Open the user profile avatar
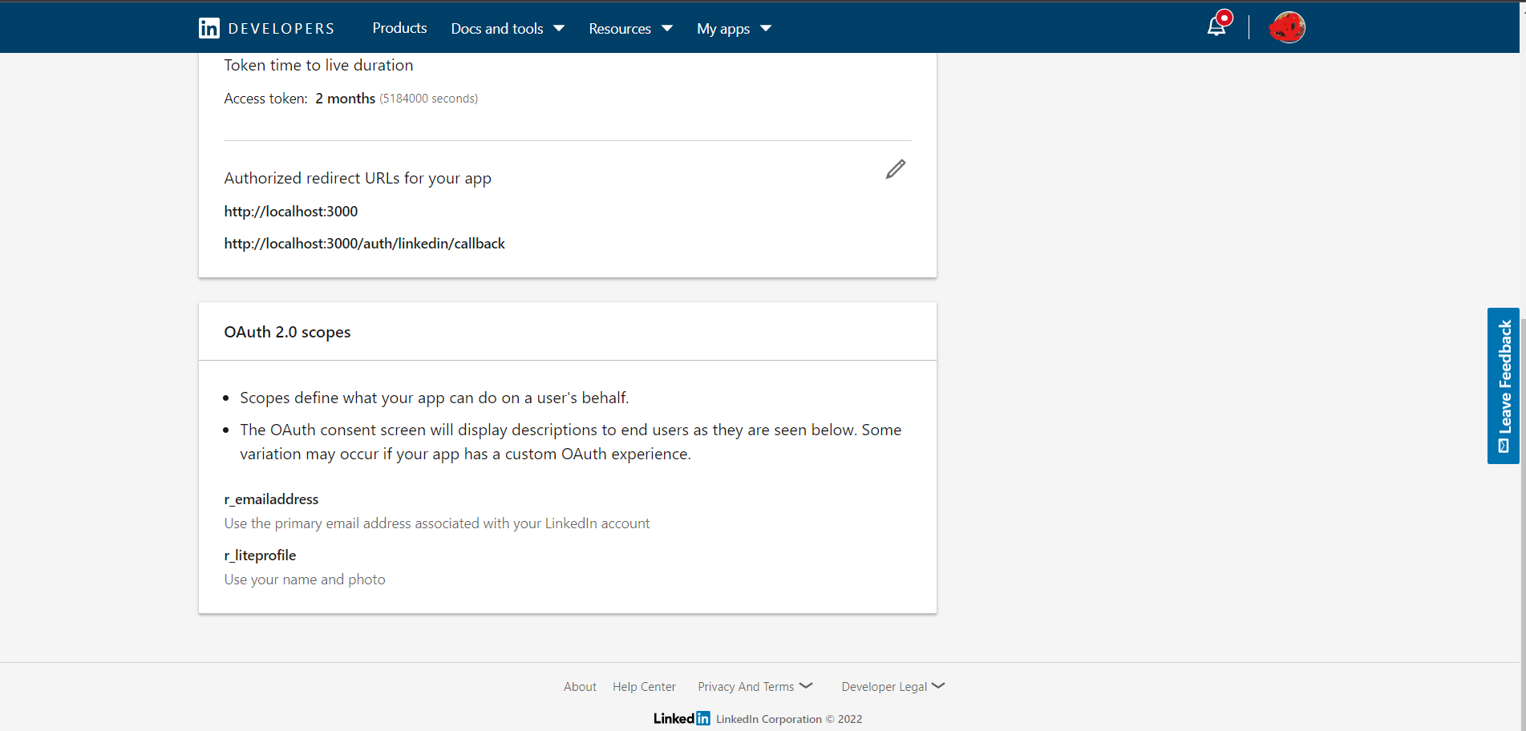The height and width of the screenshot is (731, 1526). coord(1287,27)
